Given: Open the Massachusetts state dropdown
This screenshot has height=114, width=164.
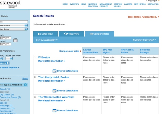Looking at the screenshot, I should click(x=14, y=26).
